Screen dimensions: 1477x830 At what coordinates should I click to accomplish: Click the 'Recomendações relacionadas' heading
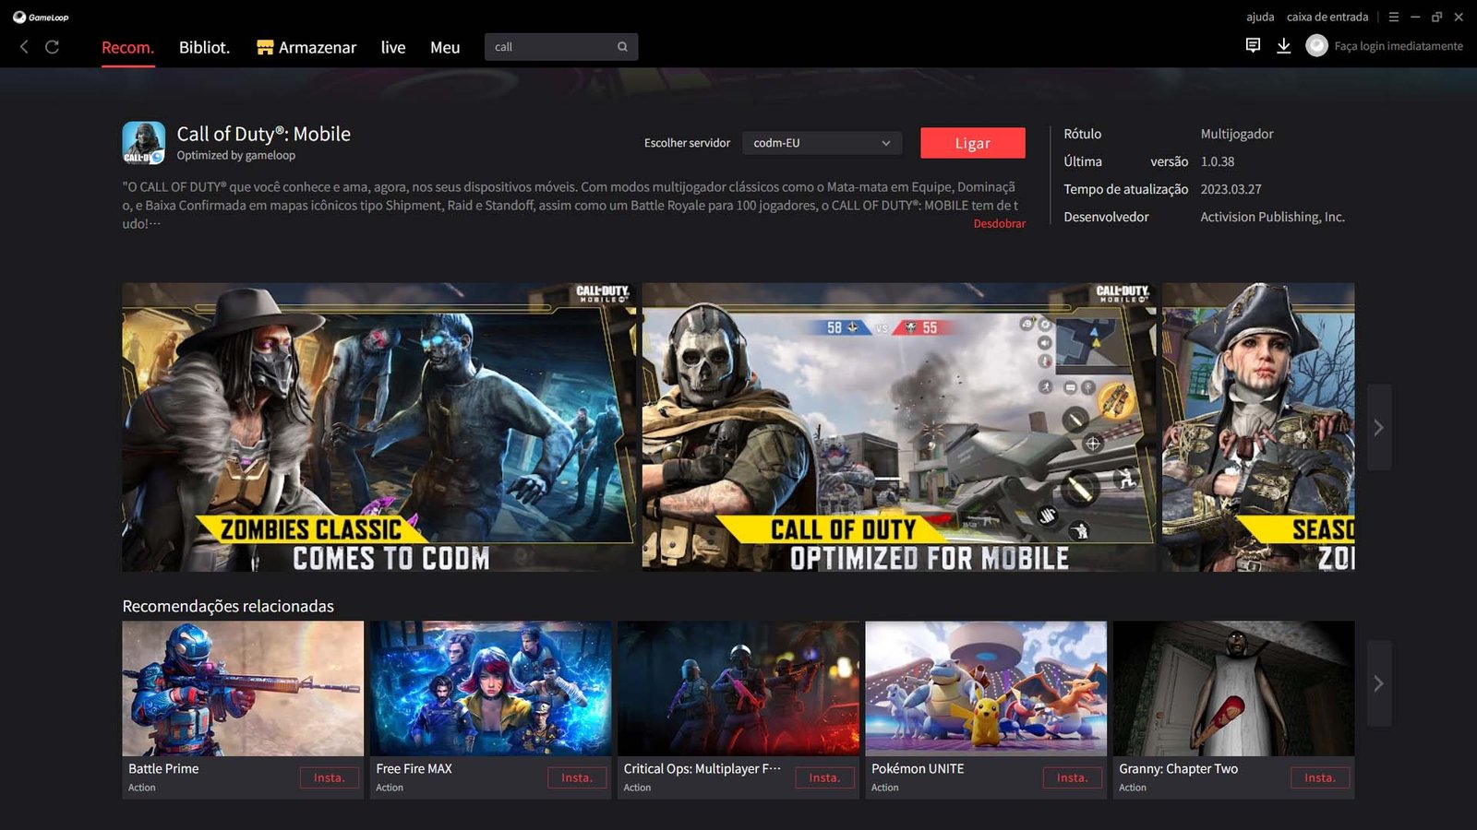[228, 606]
